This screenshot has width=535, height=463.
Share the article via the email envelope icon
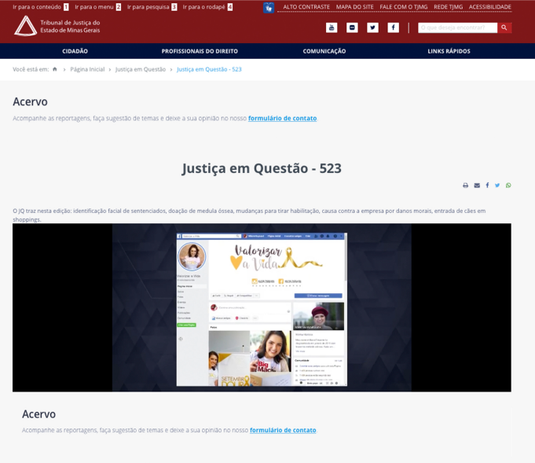[x=477, y=186]
